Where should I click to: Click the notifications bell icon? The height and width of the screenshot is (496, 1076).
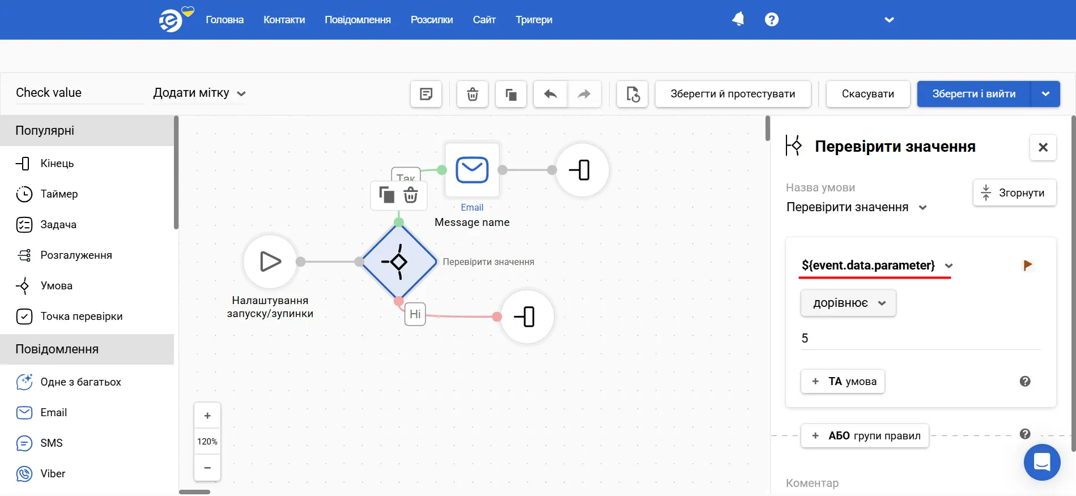point(738,19)
